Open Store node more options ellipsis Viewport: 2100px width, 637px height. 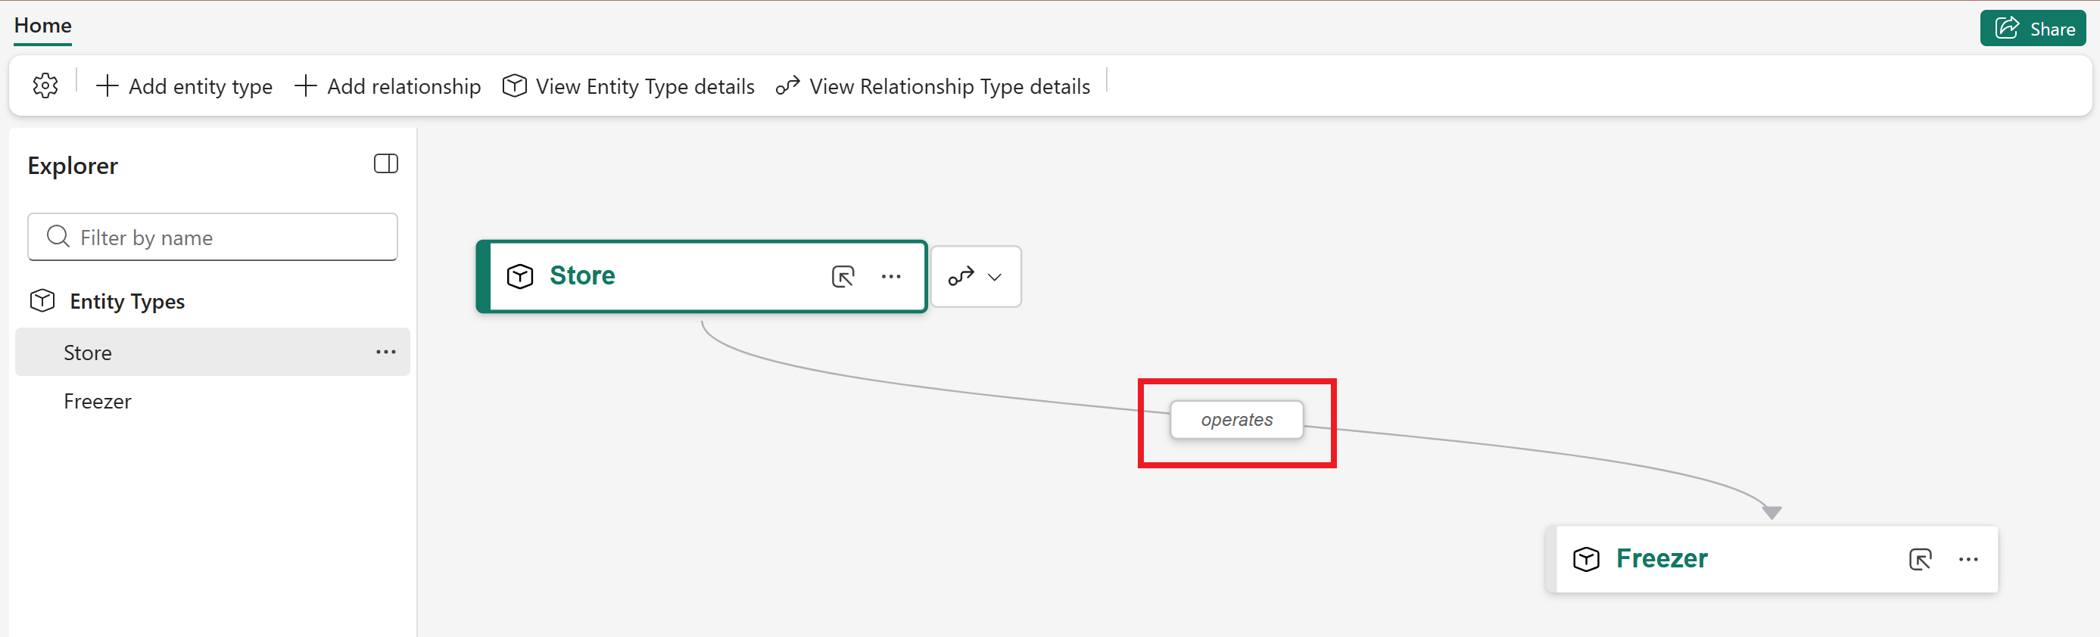tap(891, 276)
